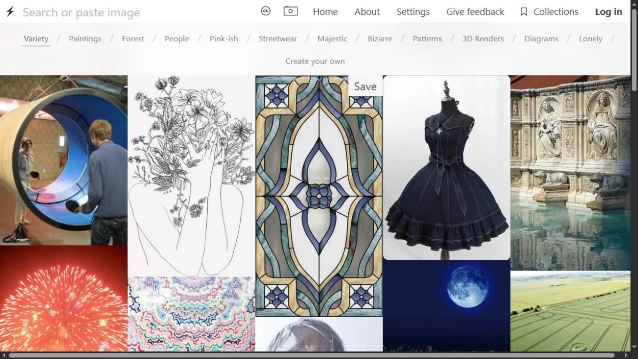This screenshot has width=638, height=359.
Task: Switch to the Bizarre category
Action: click(380, 39)
